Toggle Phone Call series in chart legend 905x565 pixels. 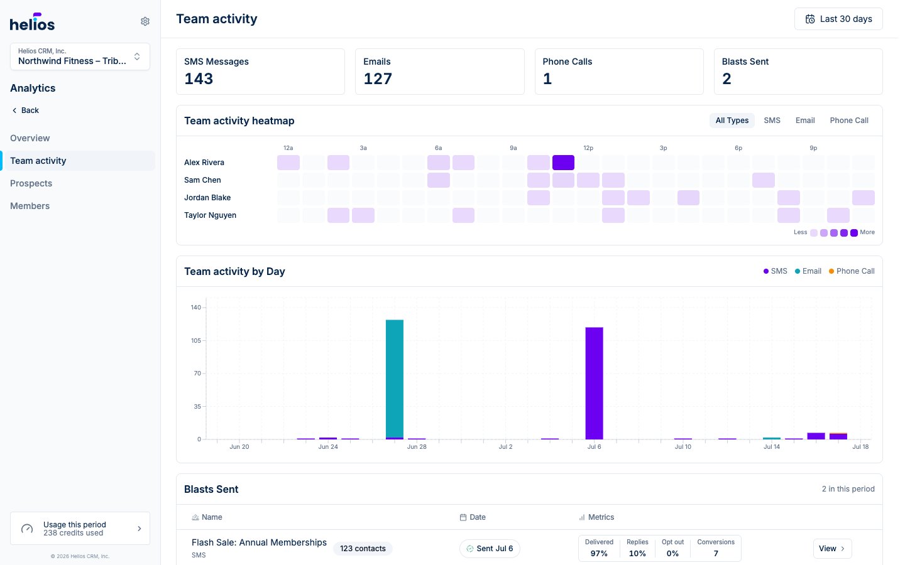click(852, 271)
